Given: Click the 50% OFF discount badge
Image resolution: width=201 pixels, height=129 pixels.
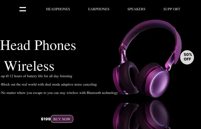Looking at the screenshot, I should pos(187,57).
